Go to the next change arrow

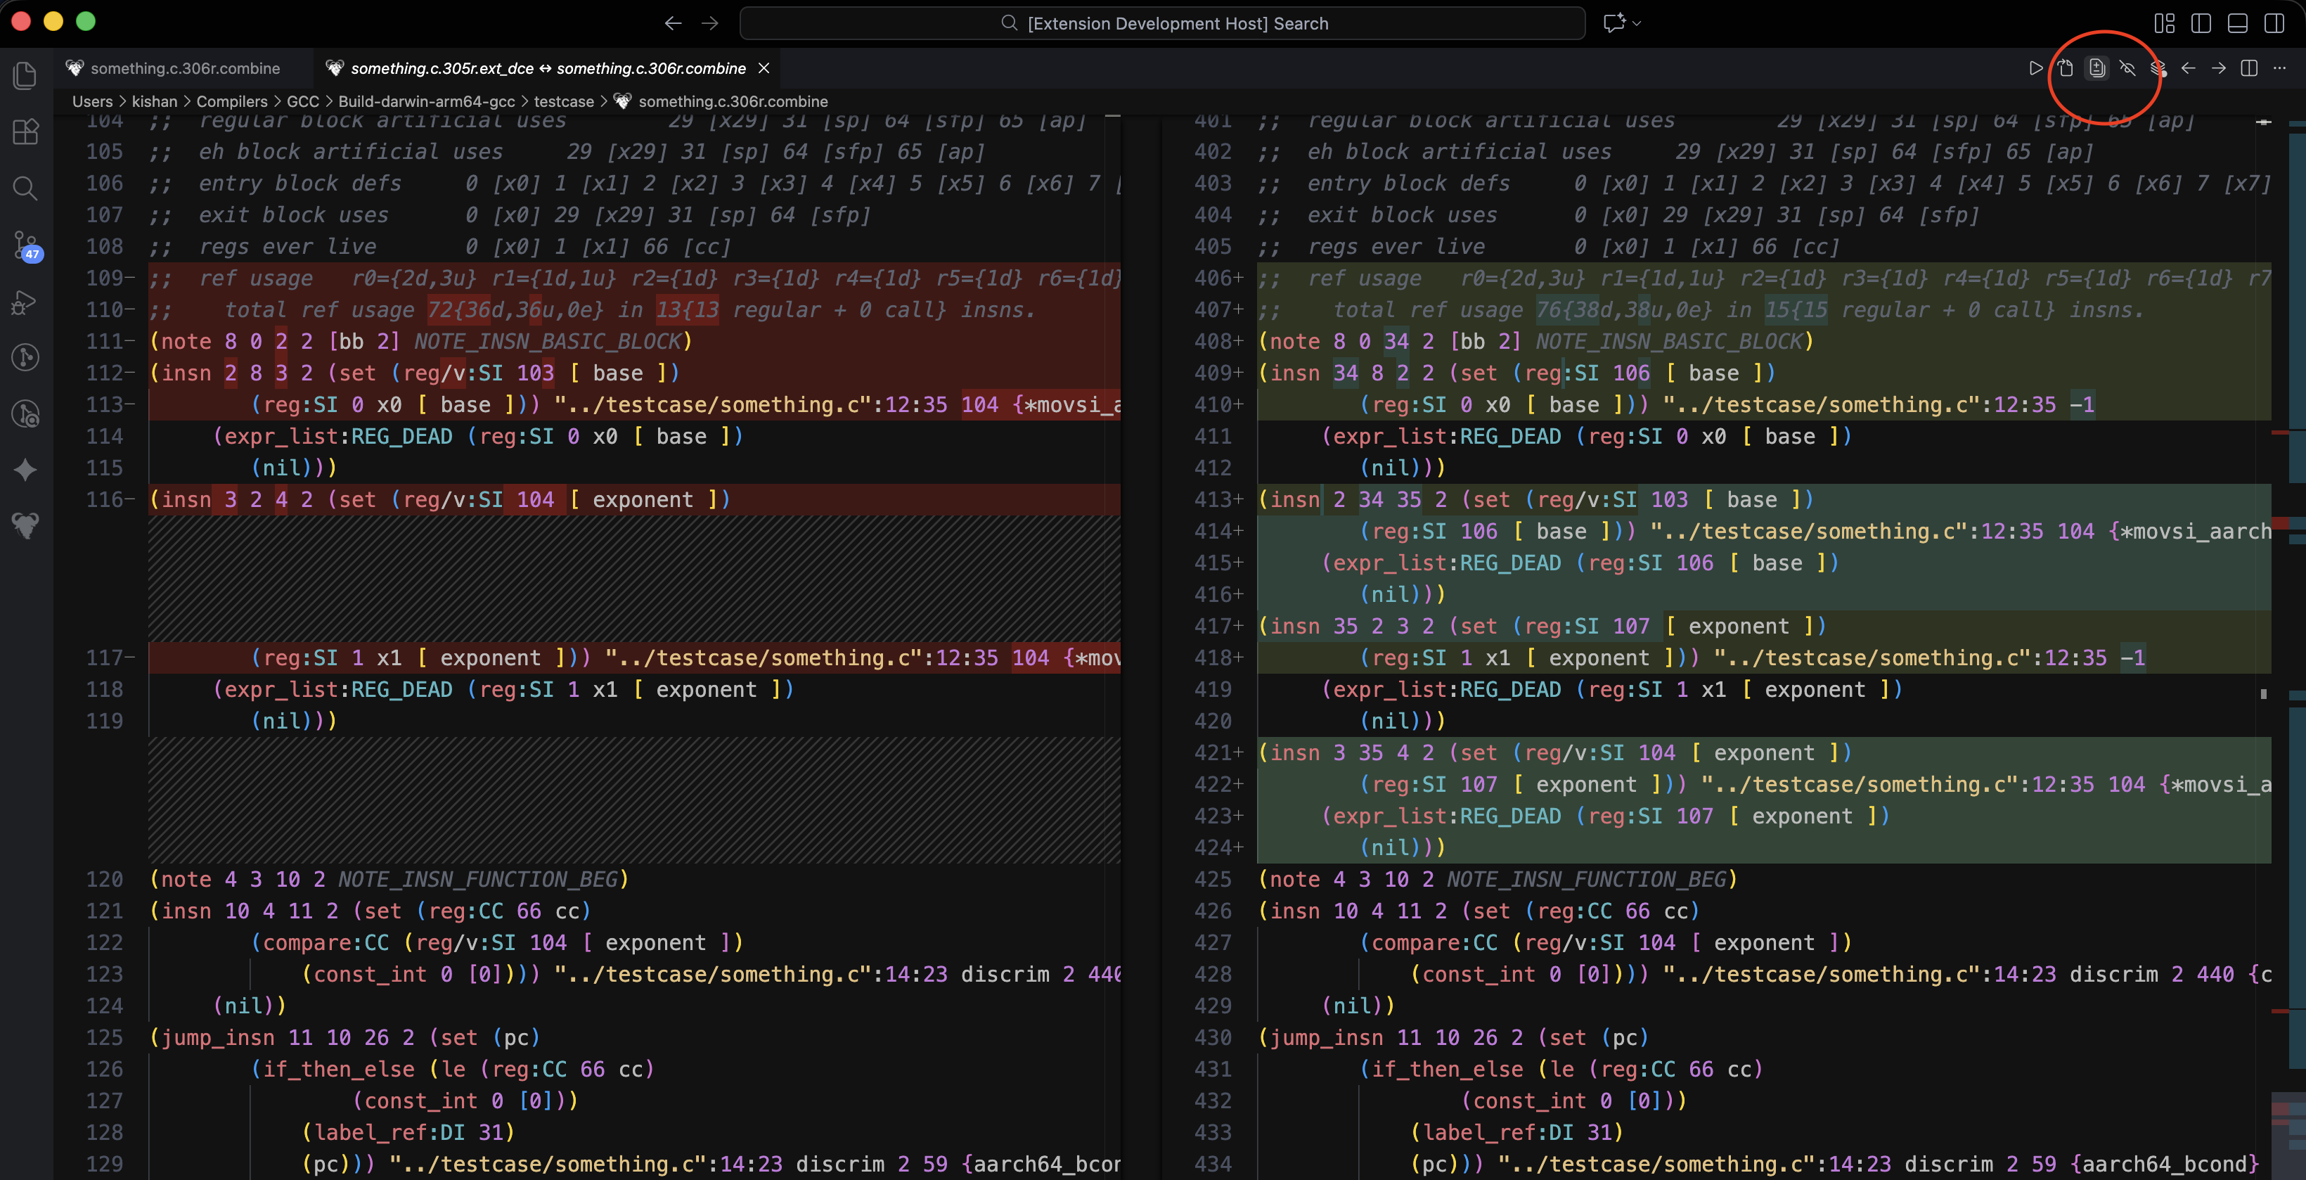(2218, 68)
